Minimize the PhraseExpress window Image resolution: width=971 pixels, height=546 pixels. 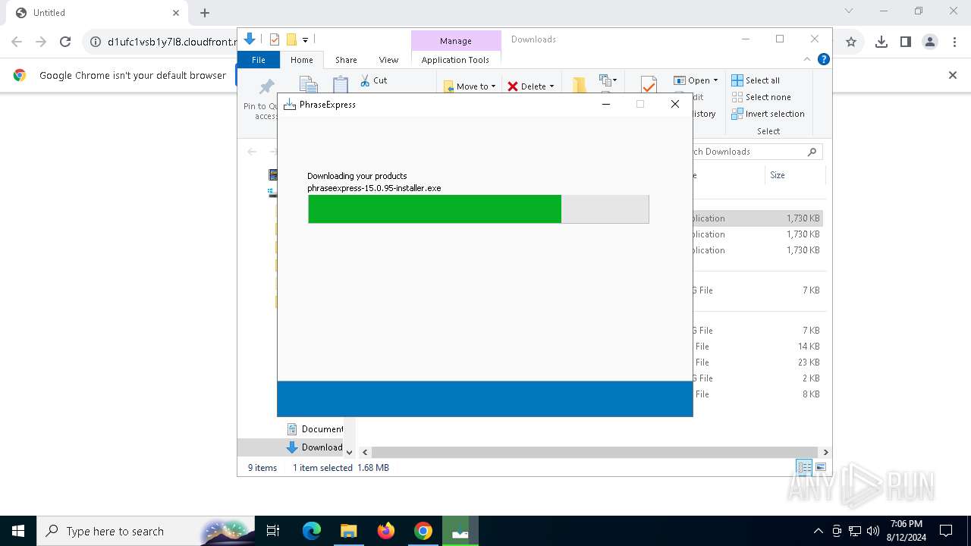(x=606, y=105)
